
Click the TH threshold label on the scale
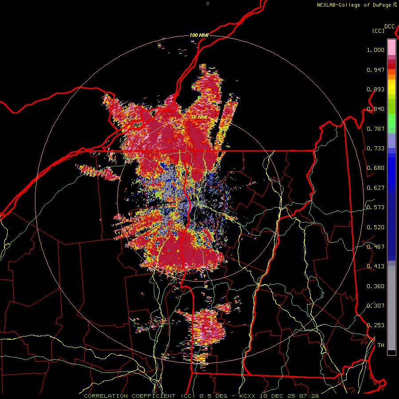(381, 345)
